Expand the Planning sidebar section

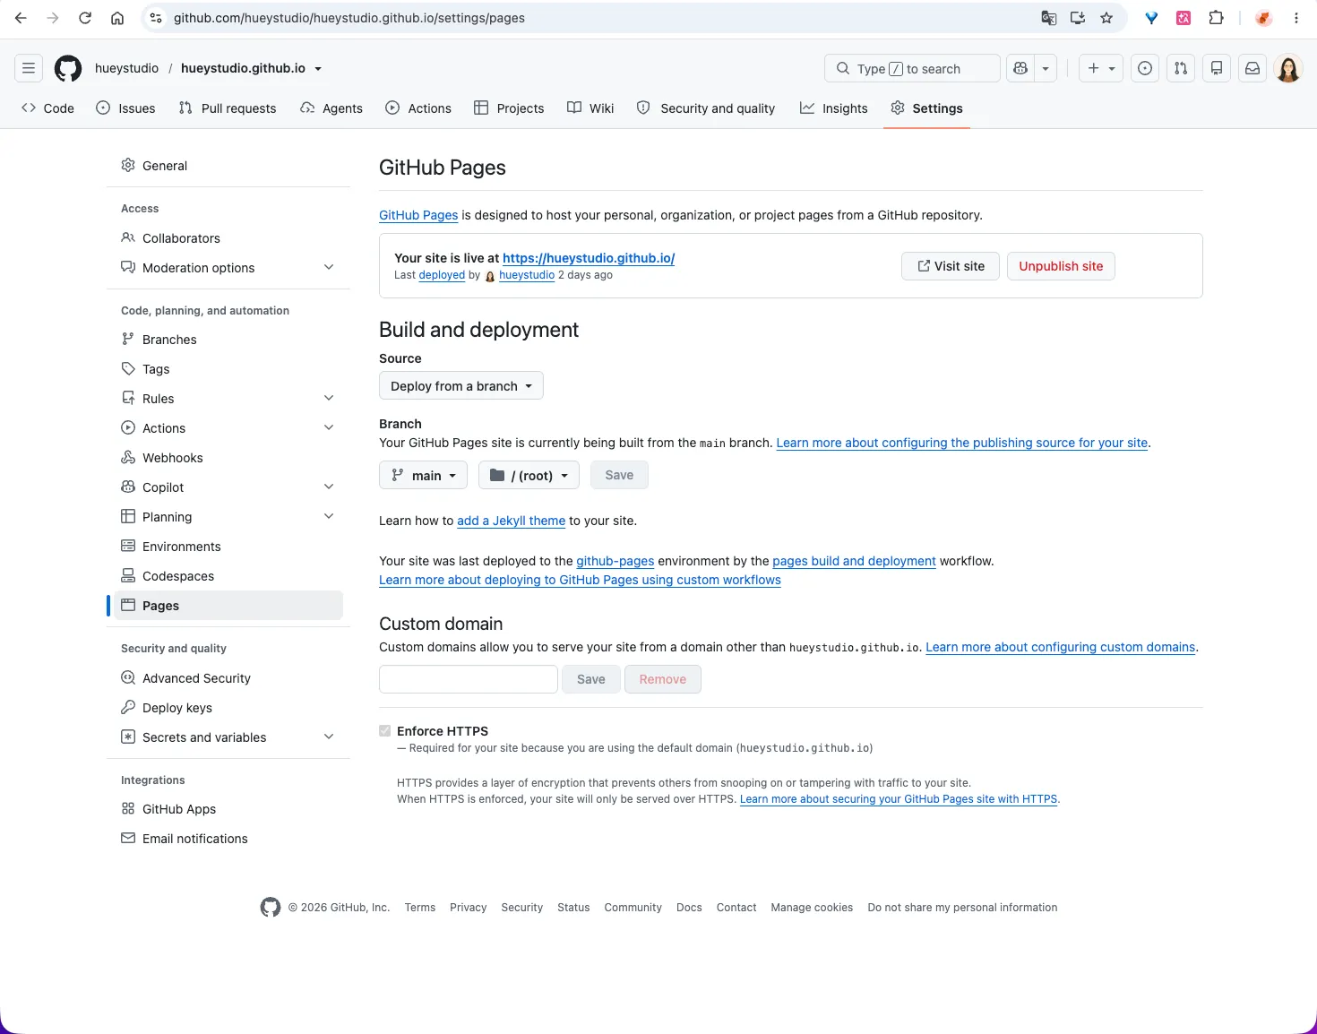(329, 517)
